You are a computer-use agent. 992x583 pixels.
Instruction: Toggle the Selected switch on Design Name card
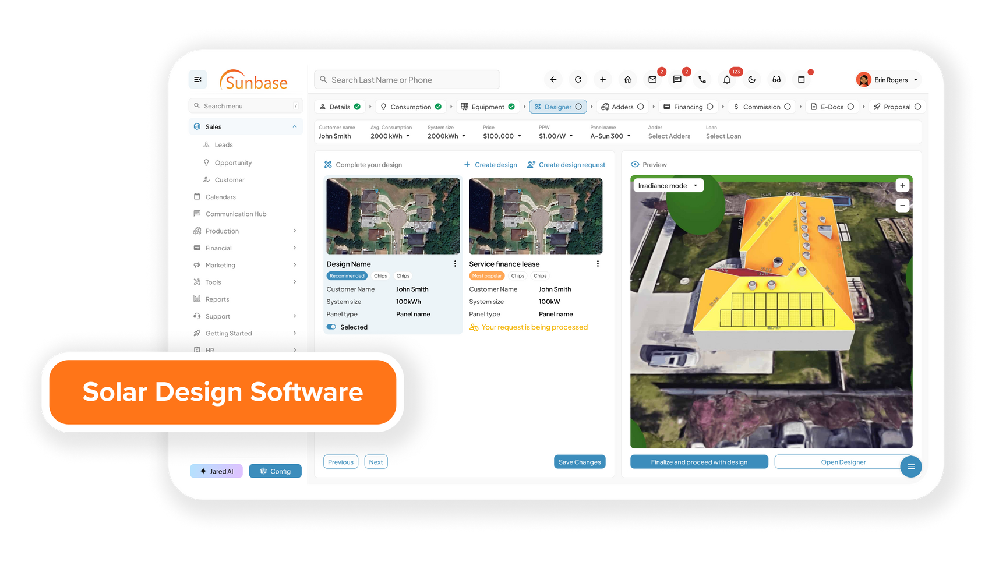coord(332,327)
